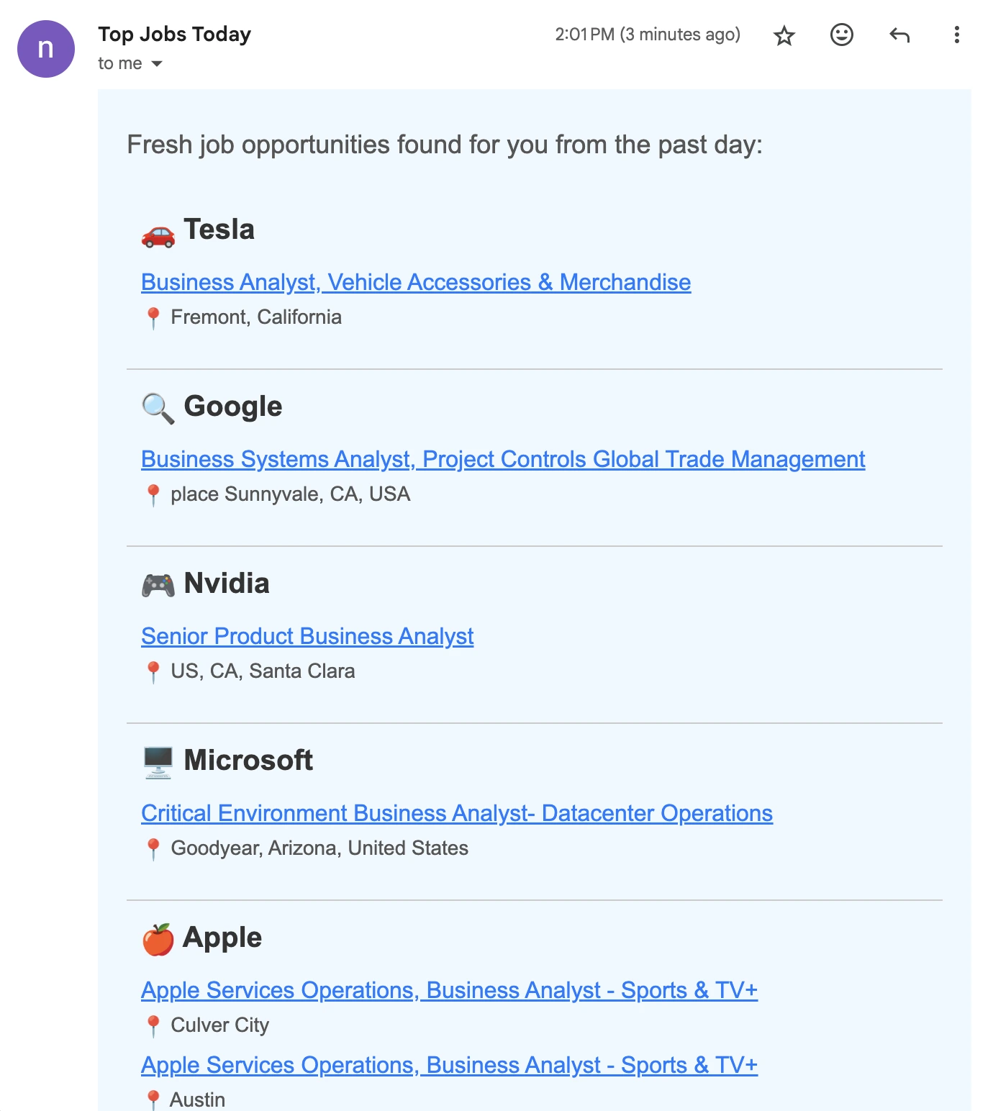Click the magnifying glass emoji beside Google

point(158,407)
